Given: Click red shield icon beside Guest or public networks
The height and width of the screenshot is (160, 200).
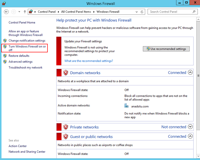Looking at the screenshot, I should pos(66,137).
